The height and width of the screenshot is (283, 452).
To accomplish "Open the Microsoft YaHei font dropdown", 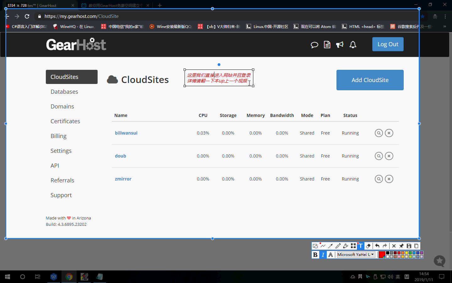I will [356, 255].
